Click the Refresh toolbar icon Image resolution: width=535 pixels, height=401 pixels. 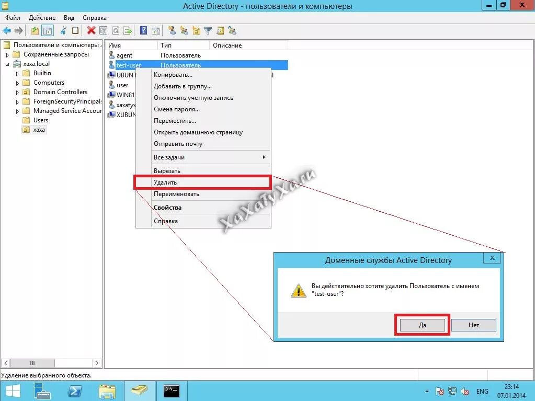(x=116, y=31)
